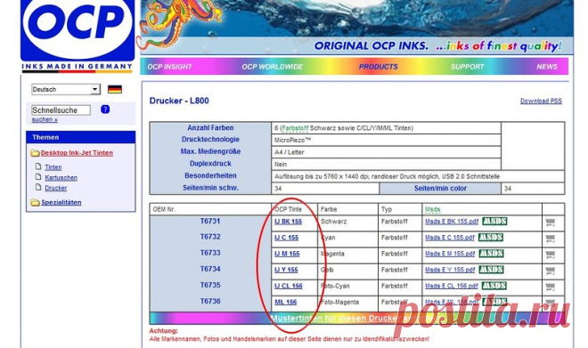Click the green MSDS badge for BK 155
The image size is (588, 348).
[494, 222]
